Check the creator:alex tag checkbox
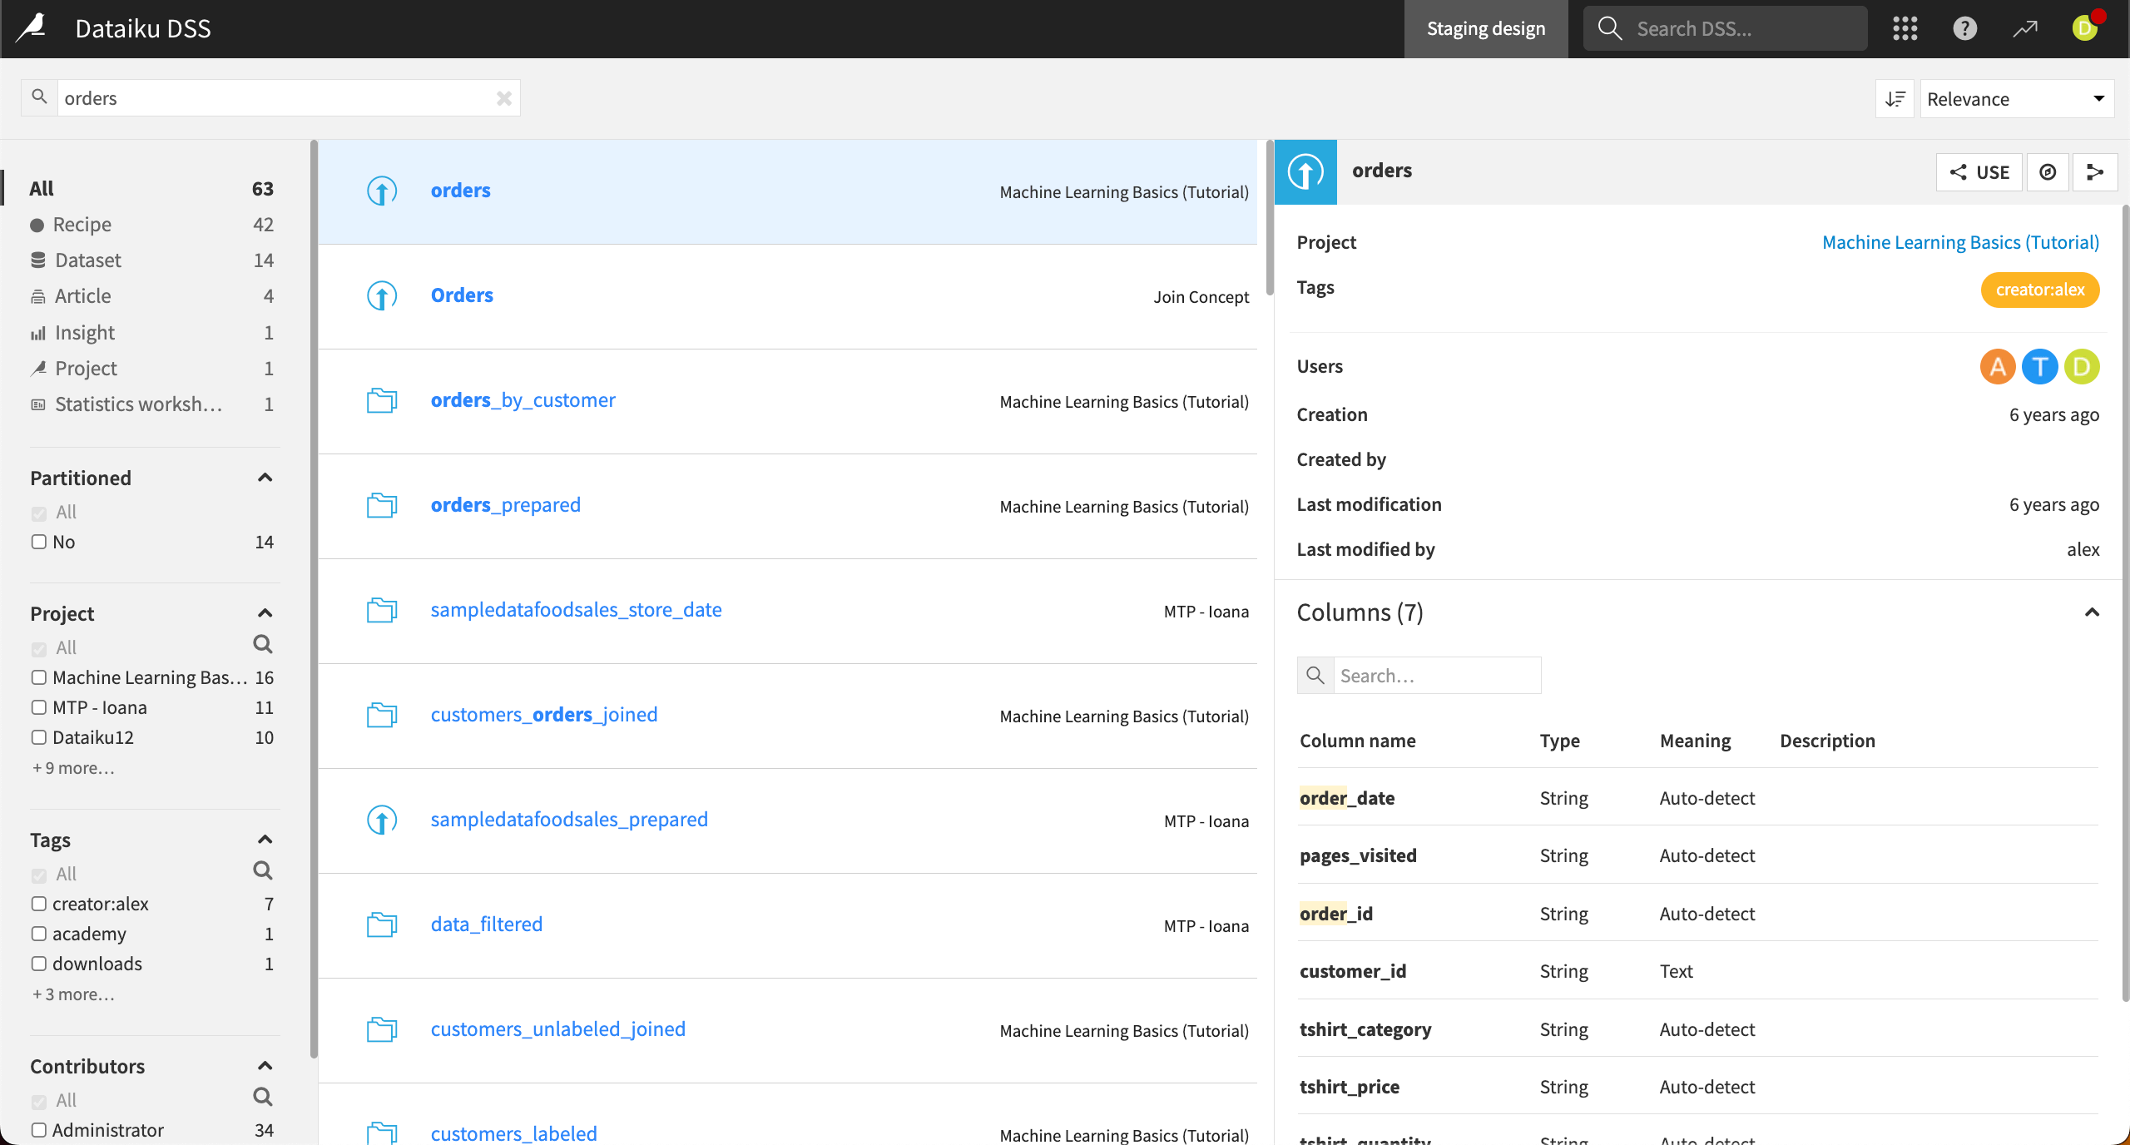 coord(39,904)
